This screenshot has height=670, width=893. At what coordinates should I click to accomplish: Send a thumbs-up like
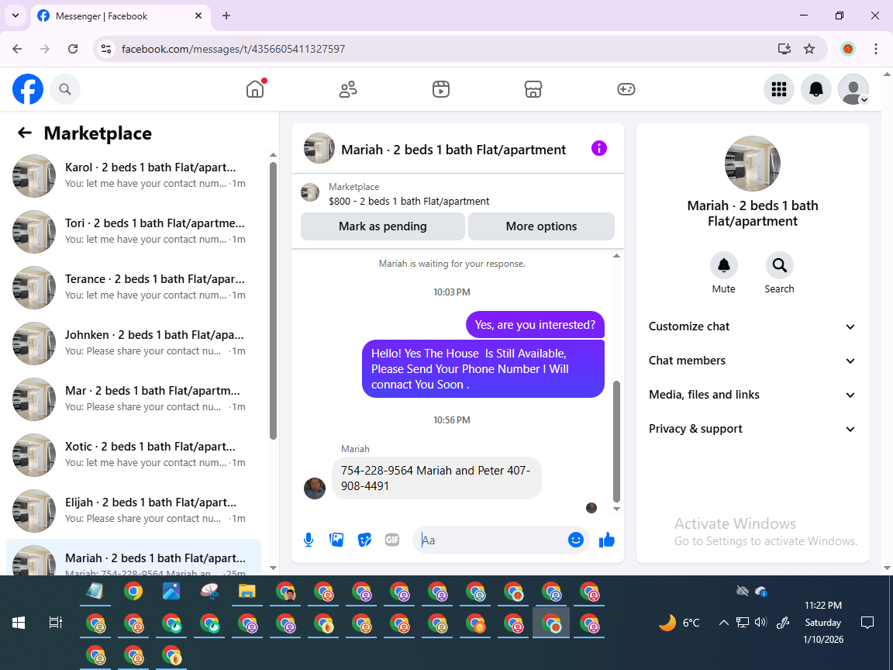click(x=607, y=540)
